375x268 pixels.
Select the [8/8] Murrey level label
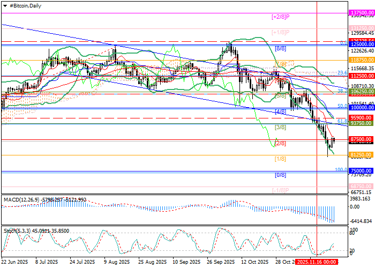pyautogui.click(x=280, y=48)
